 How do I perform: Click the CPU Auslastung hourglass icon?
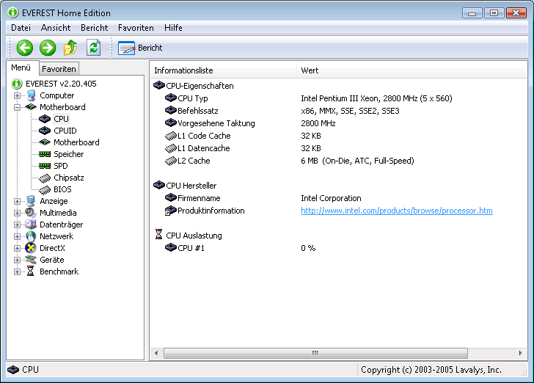coord(158,235)
